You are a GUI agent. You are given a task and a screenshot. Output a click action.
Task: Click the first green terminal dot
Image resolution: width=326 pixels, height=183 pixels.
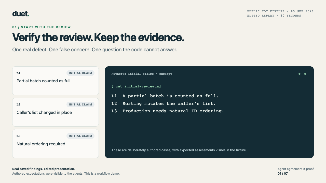coord(300,74)
